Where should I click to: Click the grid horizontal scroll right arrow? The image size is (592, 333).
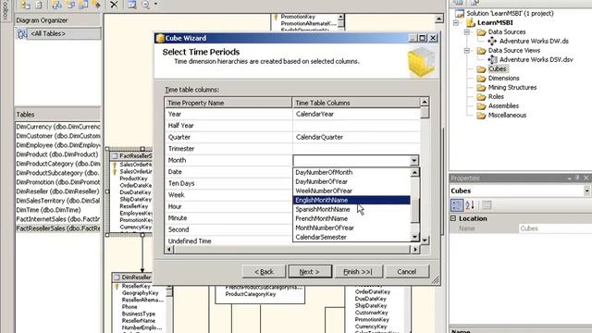click(x=415, y=249)
